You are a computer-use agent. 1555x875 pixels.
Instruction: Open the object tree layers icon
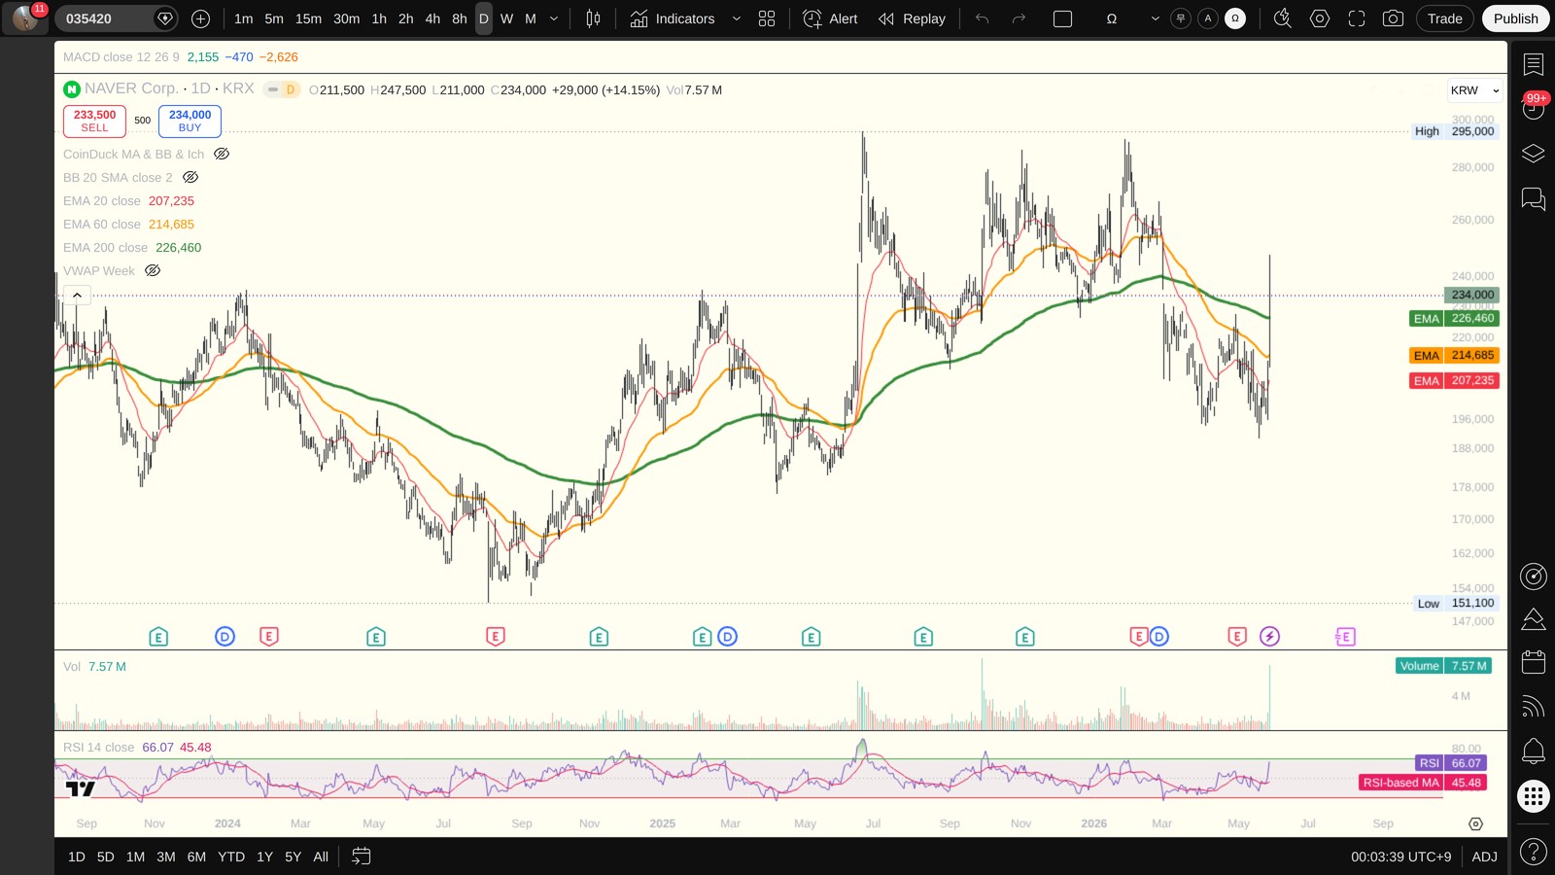coord(1534,154)
